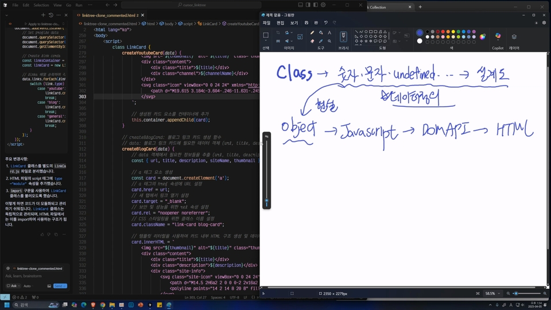Select the Color picker eyedropper tool

tap(321, 41)
